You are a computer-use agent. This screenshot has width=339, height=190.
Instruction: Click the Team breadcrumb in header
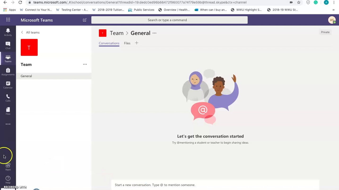(117, 33)
